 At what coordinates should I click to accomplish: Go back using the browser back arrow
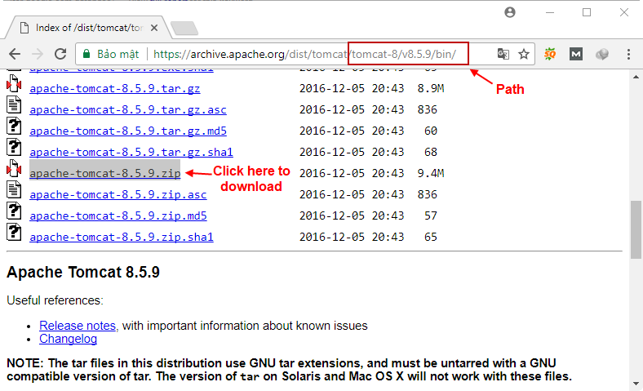[x=15, y=54]
